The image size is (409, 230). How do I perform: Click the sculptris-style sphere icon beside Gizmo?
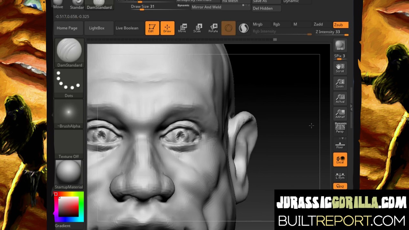[243, 28]
